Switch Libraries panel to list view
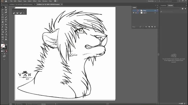The height and width of the screenshot is (105, 188). click(185, 9)
